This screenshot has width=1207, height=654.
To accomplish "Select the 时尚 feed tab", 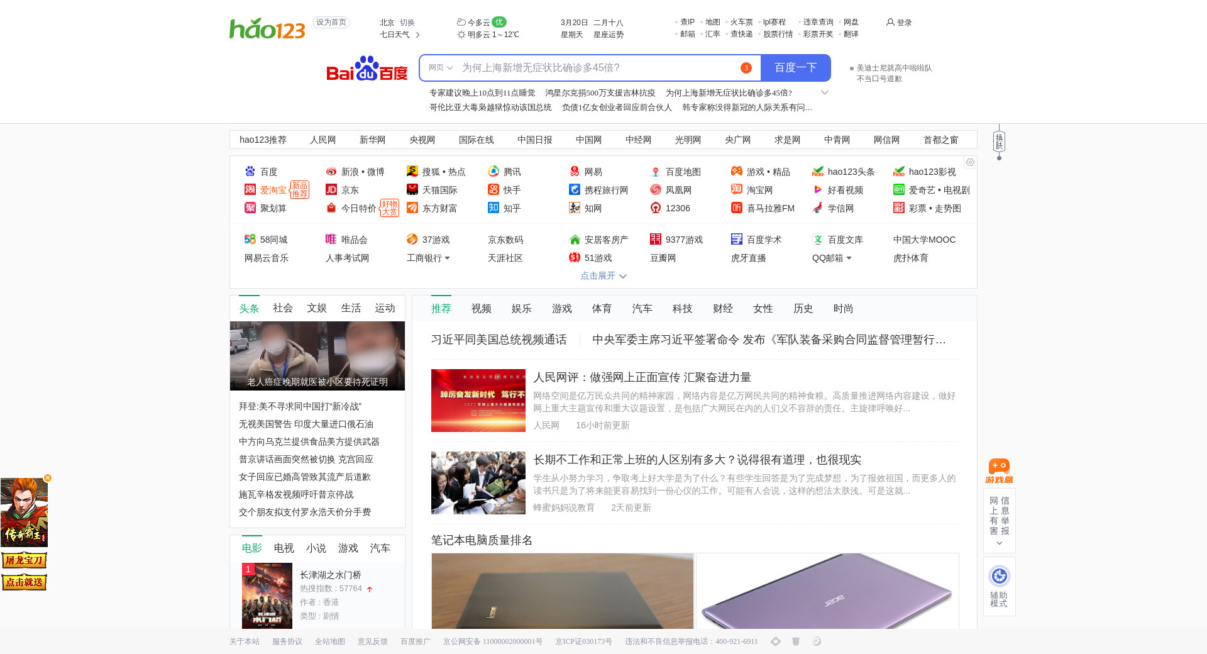I will (x=844, y=309).
